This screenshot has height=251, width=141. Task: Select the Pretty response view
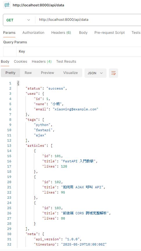10,73
